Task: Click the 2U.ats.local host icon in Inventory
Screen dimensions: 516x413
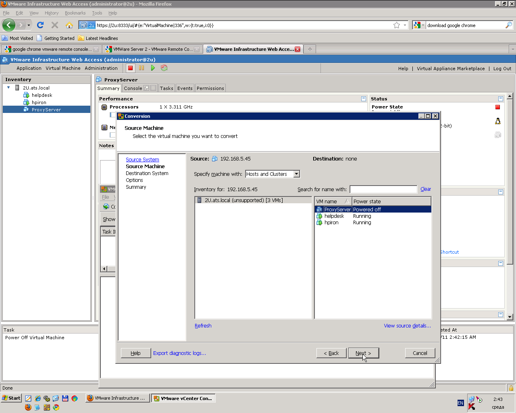Action: point(17,88)
